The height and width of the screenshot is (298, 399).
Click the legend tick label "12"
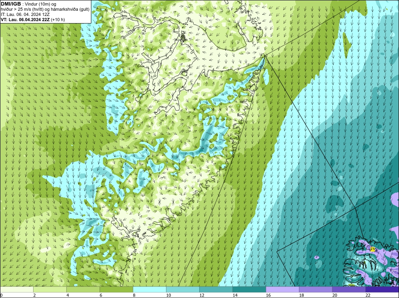201,295
